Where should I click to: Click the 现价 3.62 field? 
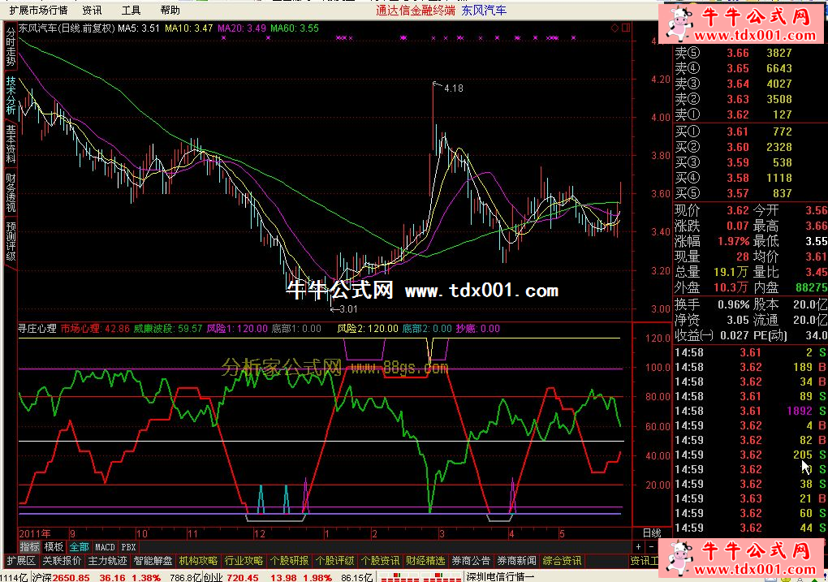712,210
